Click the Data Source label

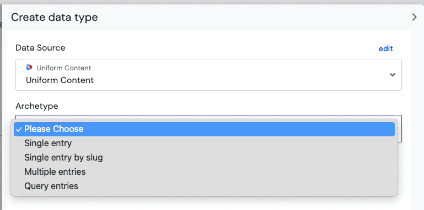pyautogui.click(x=40, y=48)
